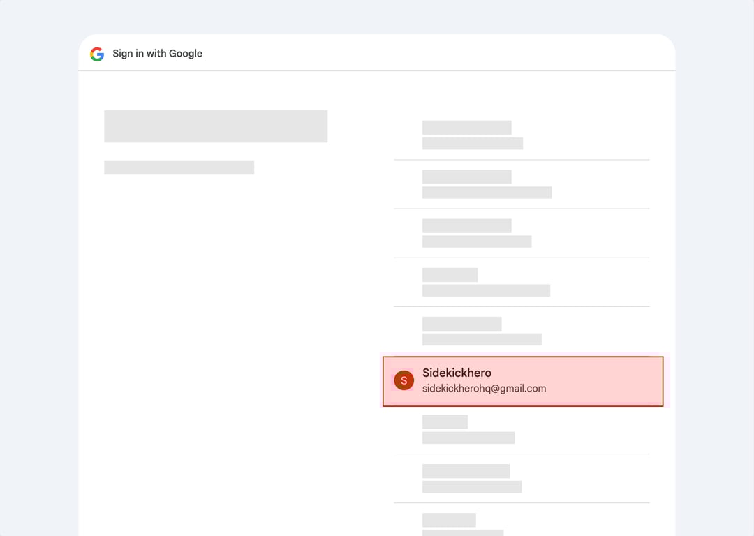
Task: Click the gray subtitle placeholder under the heading
Action: point(179,167)
